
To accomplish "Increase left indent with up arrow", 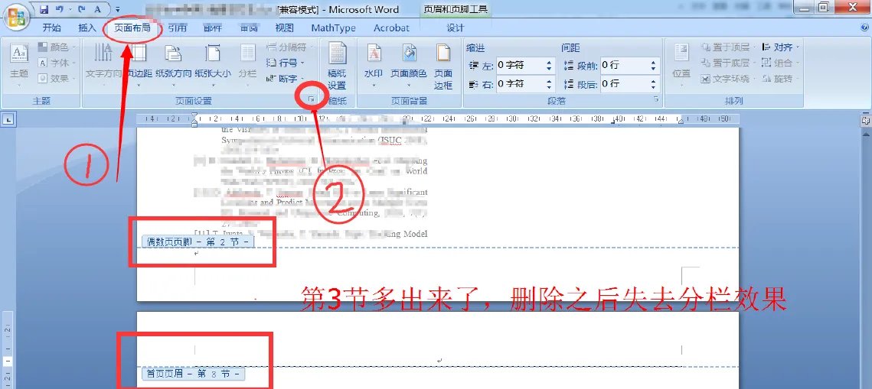I will click(550, 62).
